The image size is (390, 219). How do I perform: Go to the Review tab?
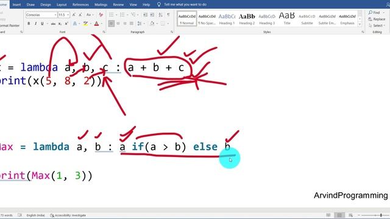(118, 4)
